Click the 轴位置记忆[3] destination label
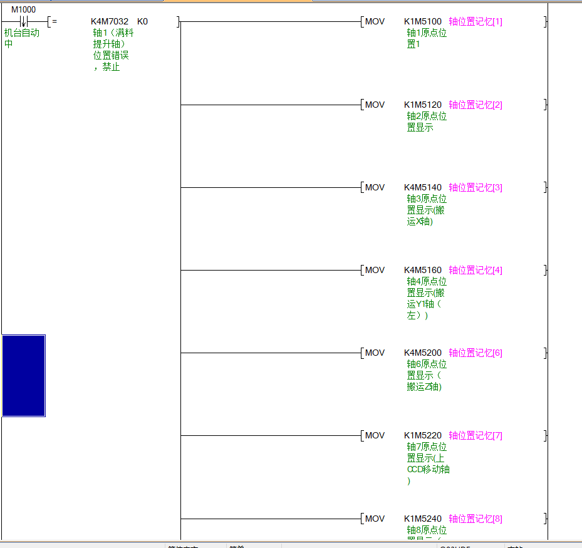The image size is (582, 548). coord(475,187)
